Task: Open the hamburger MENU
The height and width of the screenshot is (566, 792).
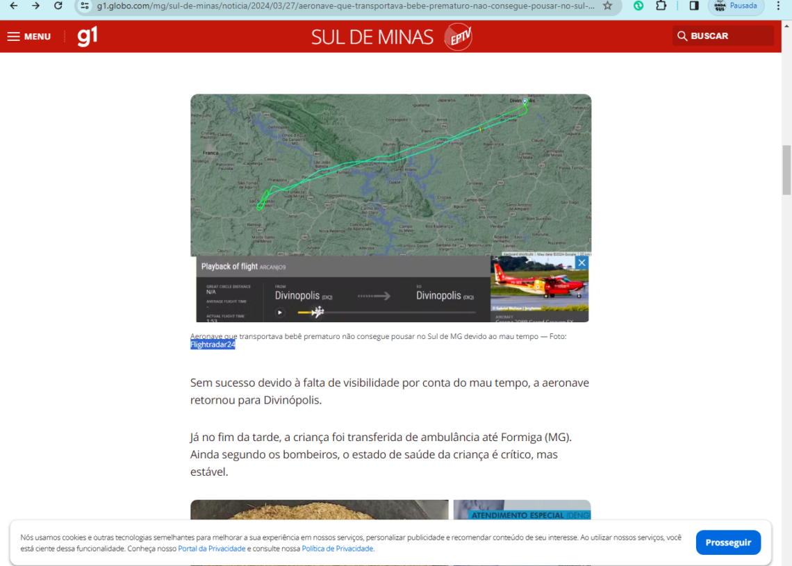Action: (28, 36)
